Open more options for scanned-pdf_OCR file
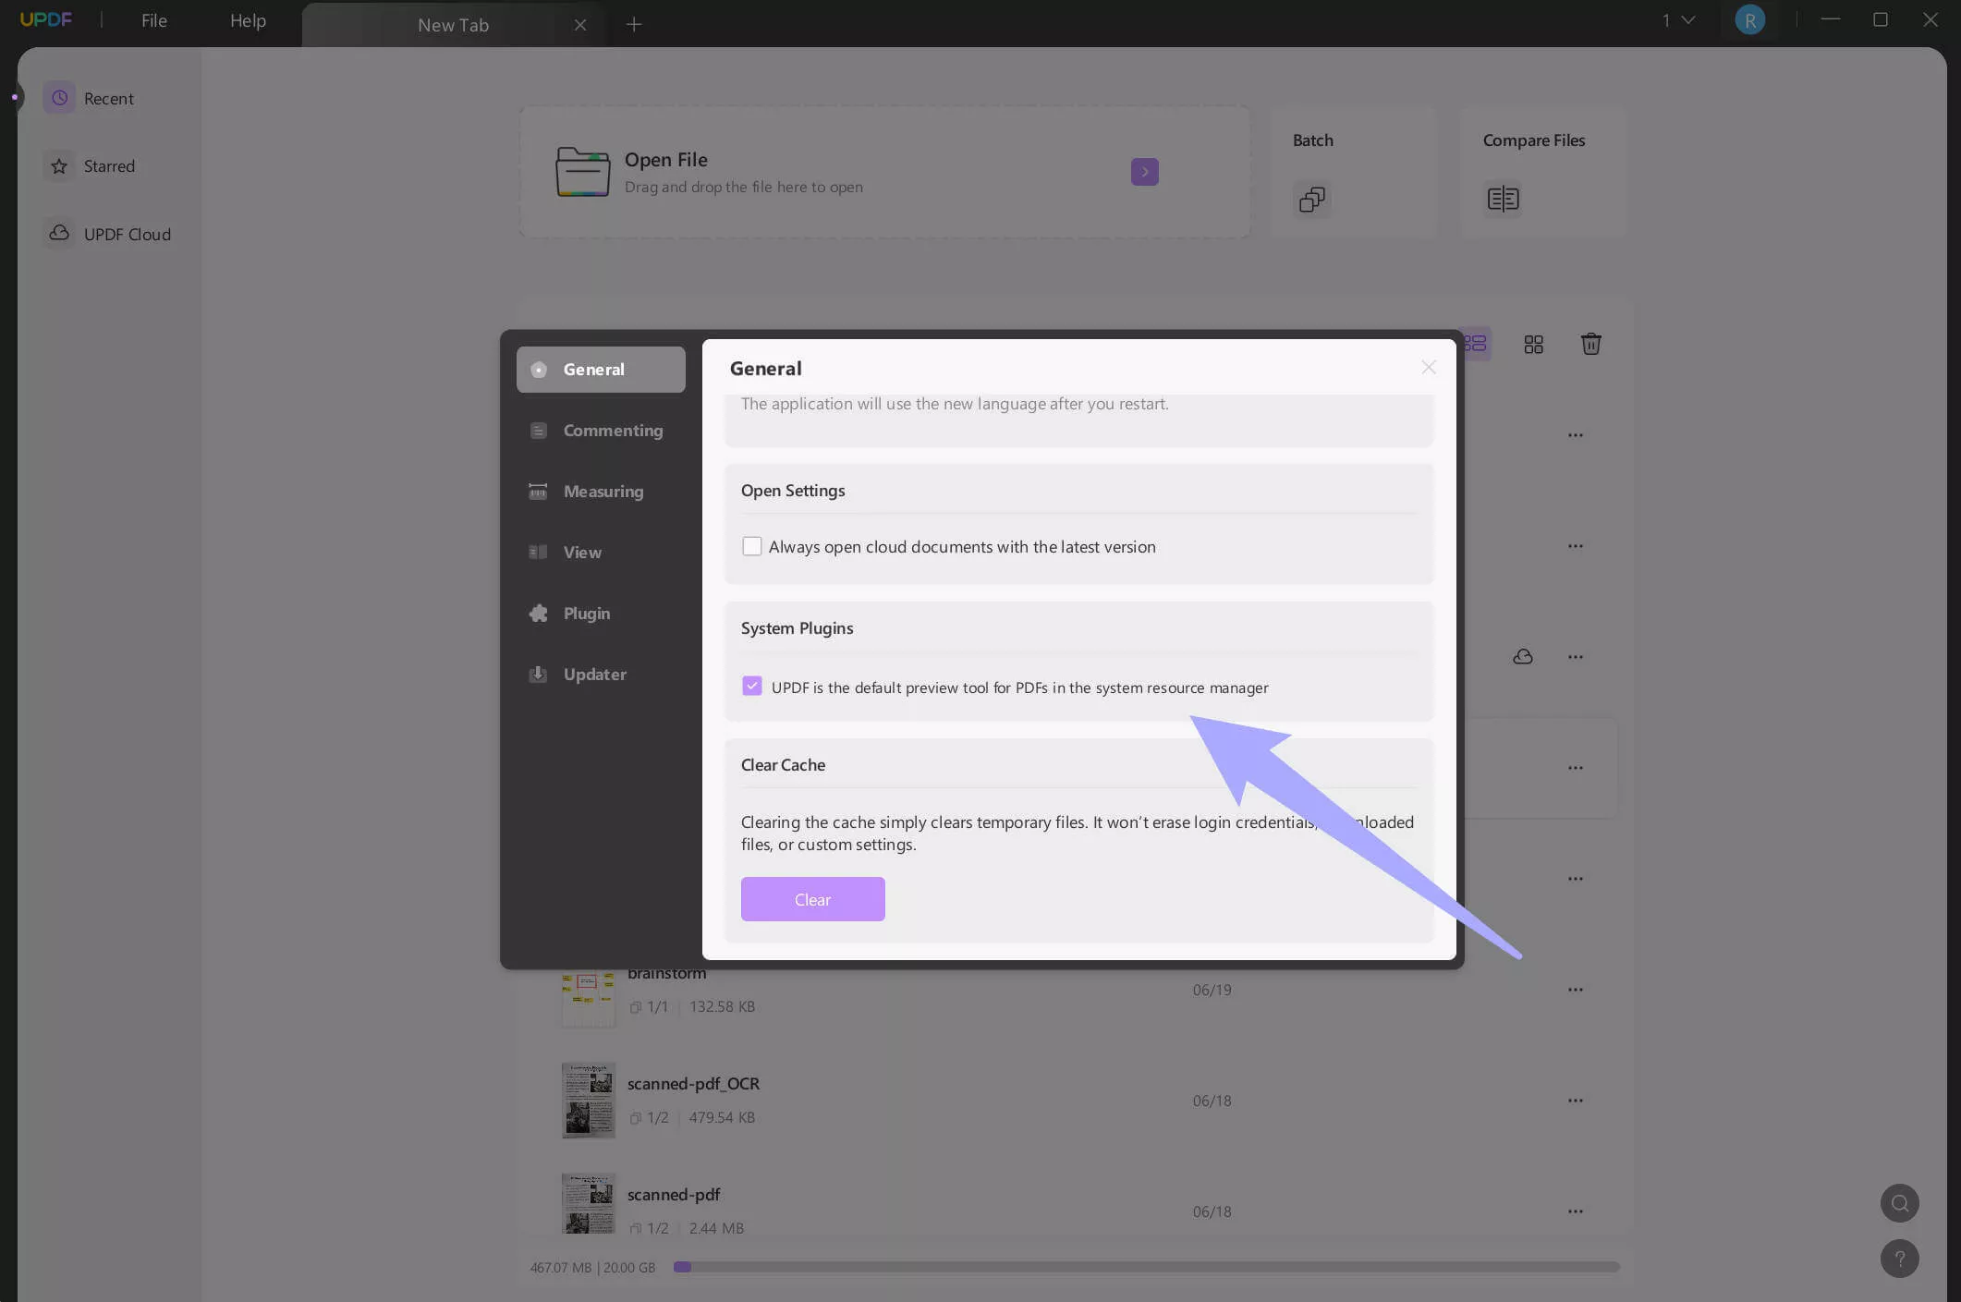1961x1302 pixels. point(1575,1101)
